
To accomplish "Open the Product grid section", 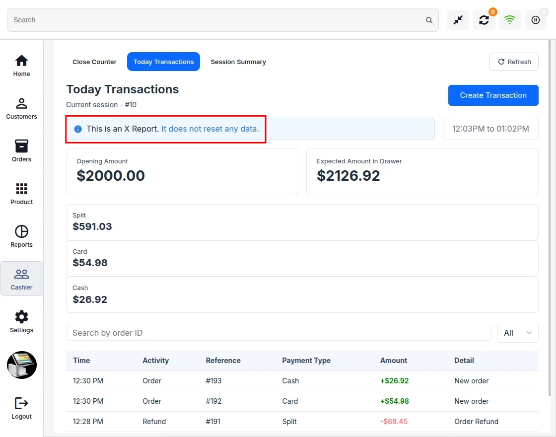I will (x=21, y=194).
